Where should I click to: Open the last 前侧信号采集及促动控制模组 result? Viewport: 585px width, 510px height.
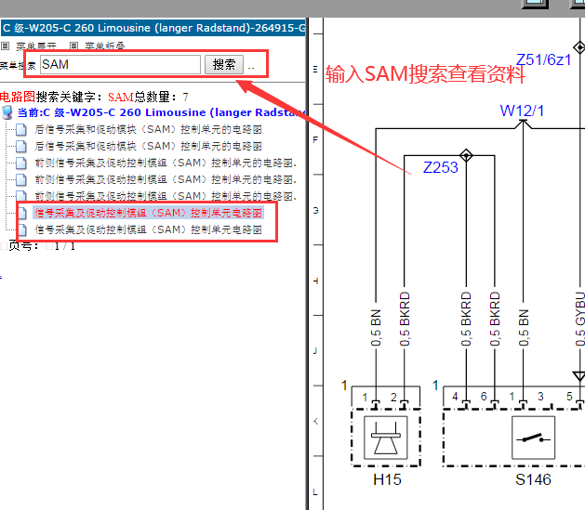[x=166, y=196]
